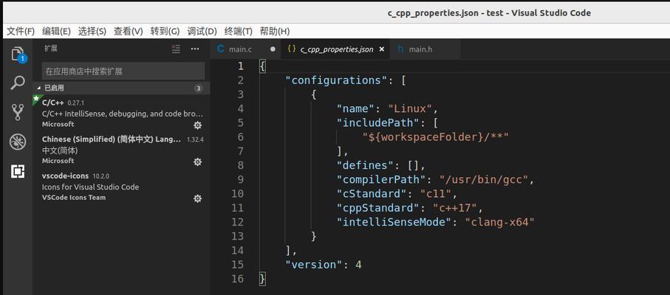The width and height of the screenshot is (670, 295).
Task: Open the manage gear for the vscode-icons extension
Action: coord(197,198)
